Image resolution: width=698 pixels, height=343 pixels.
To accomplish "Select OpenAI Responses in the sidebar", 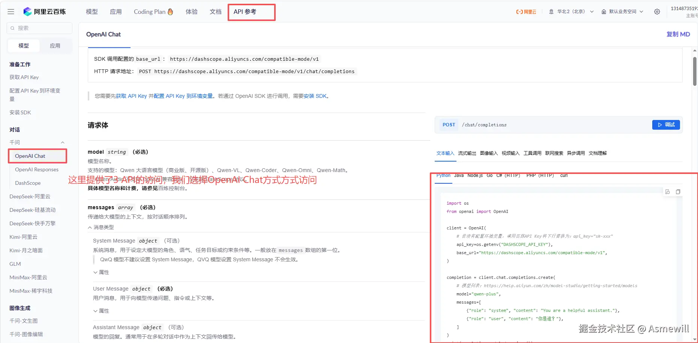I will 37,169.
